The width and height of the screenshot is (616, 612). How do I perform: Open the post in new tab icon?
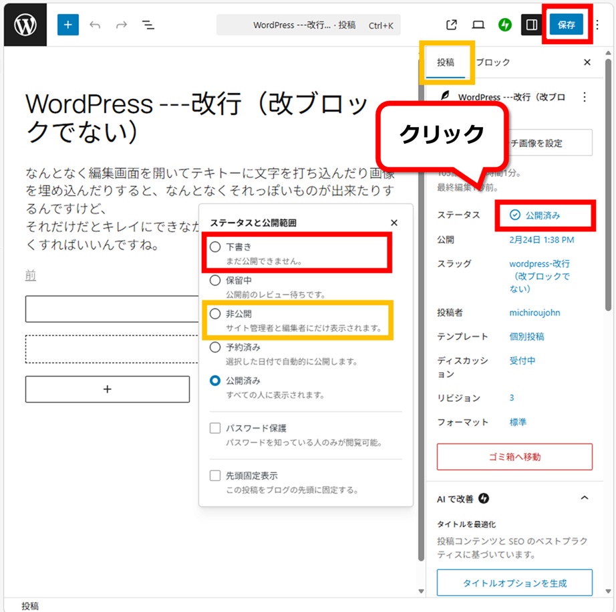click(452, 25)
